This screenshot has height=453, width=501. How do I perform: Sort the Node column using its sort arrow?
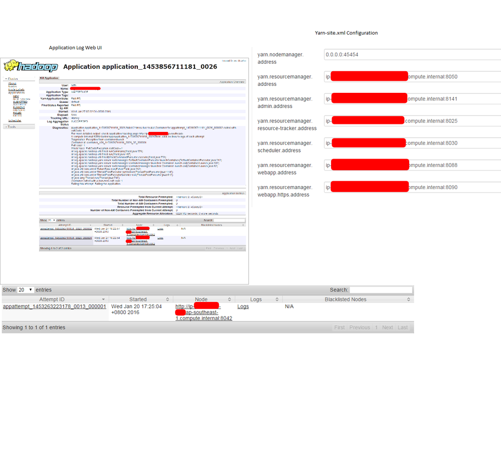[x=228, y=299]
